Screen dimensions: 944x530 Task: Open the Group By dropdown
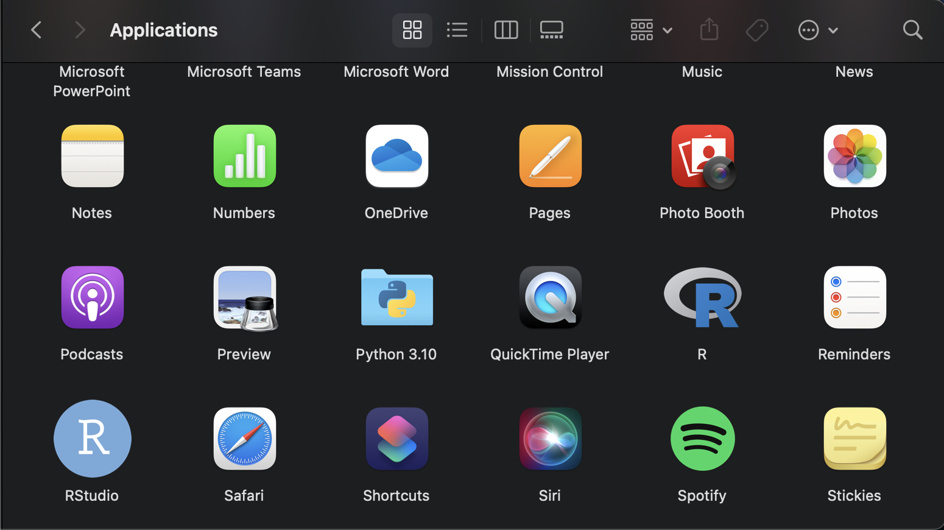(651, 30)
